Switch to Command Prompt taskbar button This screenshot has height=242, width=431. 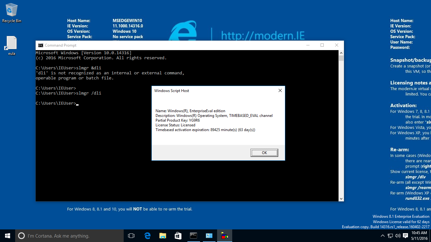click(194, 236)
